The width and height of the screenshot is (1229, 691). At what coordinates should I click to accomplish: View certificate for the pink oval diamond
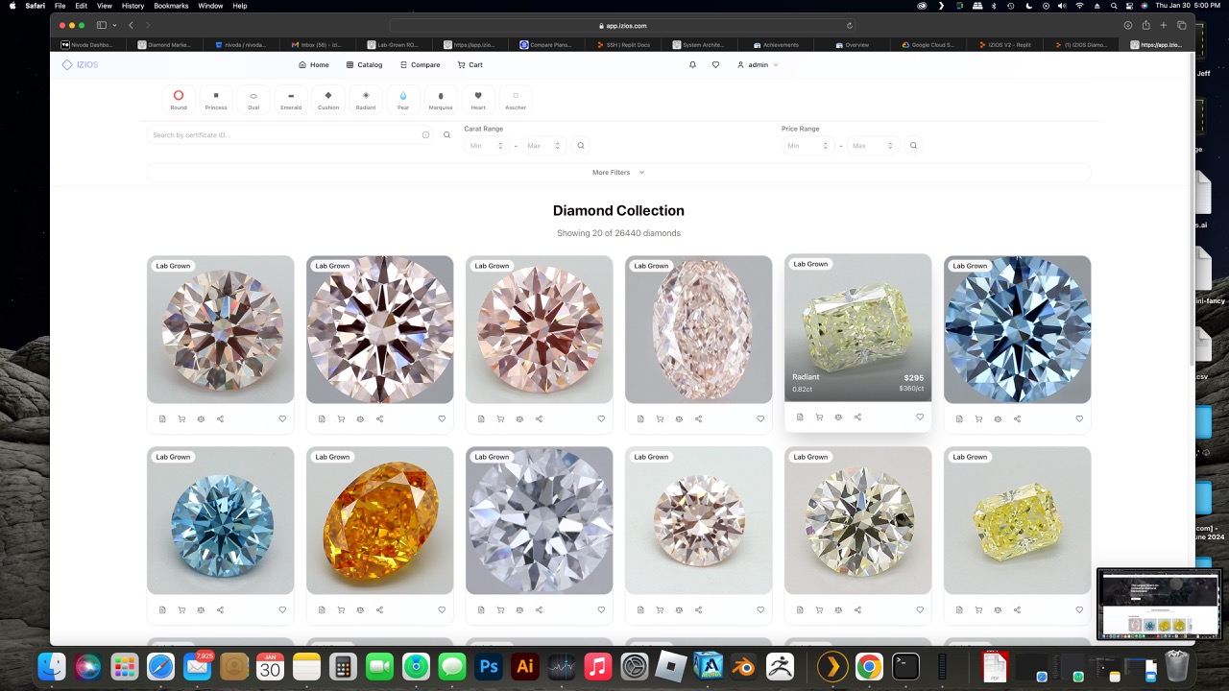pos(640,418)
